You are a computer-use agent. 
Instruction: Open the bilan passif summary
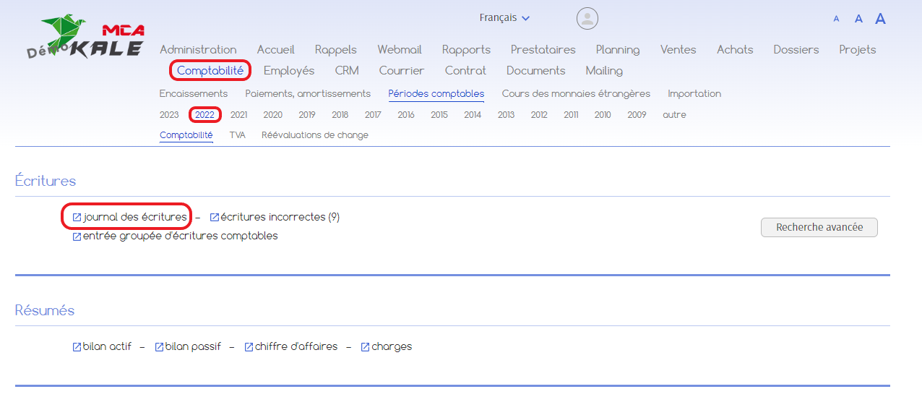click(x=193, y=346)
